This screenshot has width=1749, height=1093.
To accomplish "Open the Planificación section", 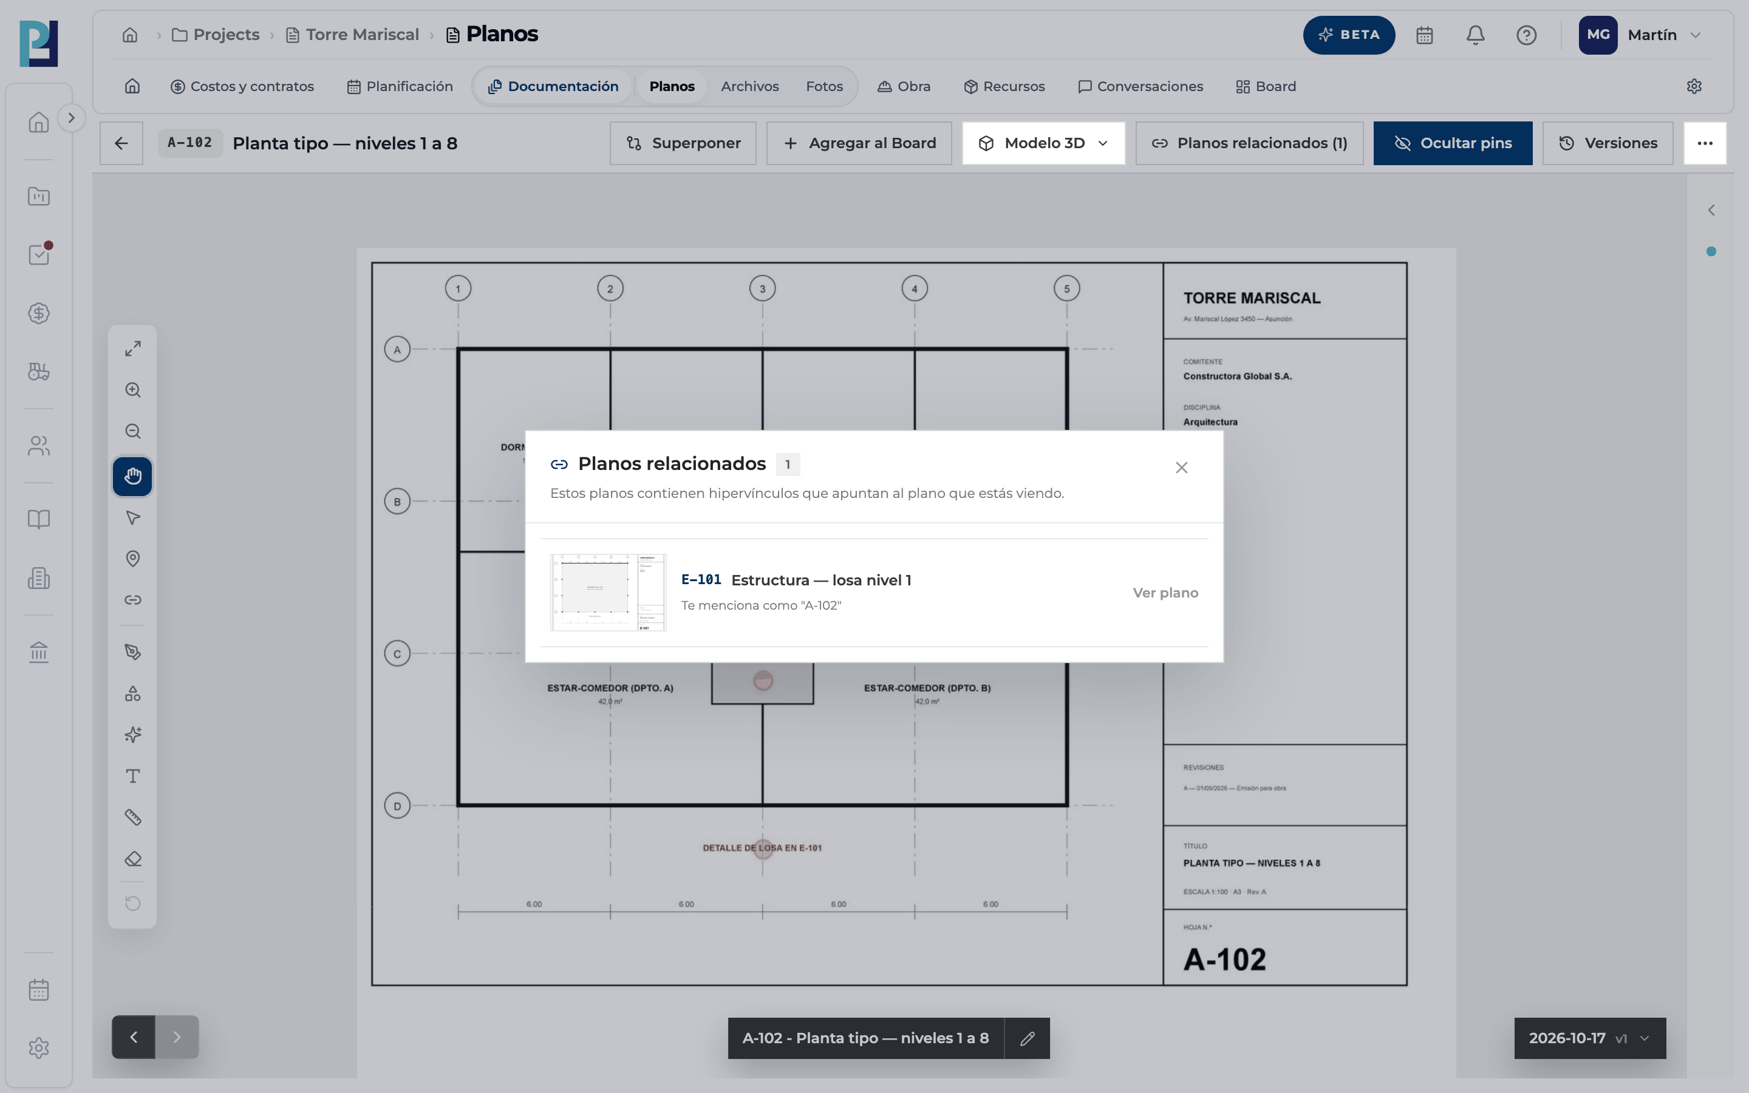I will (400, 87).
